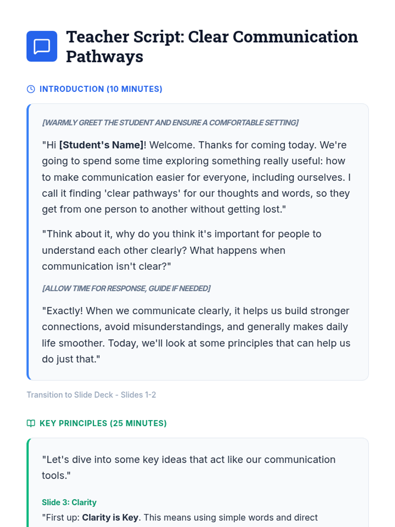Click the paragraph beginning "Exactly! When we communicate"
Viewport: 395px width, 527px height.
click(196, 335)
